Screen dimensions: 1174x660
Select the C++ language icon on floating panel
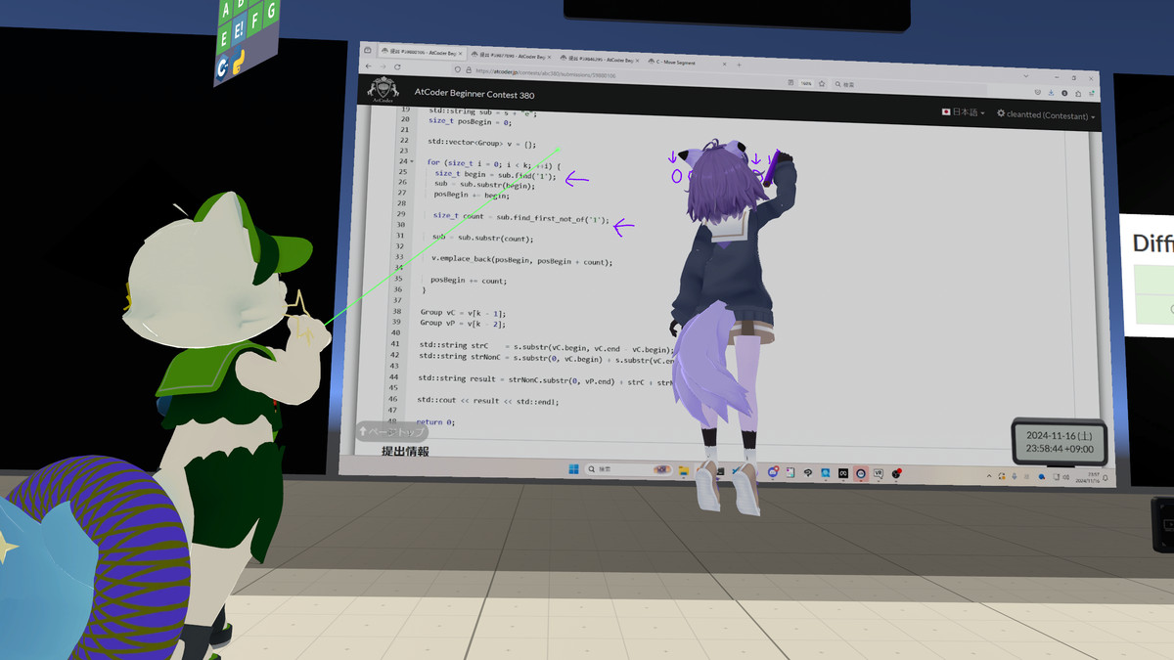click(222, 67)
